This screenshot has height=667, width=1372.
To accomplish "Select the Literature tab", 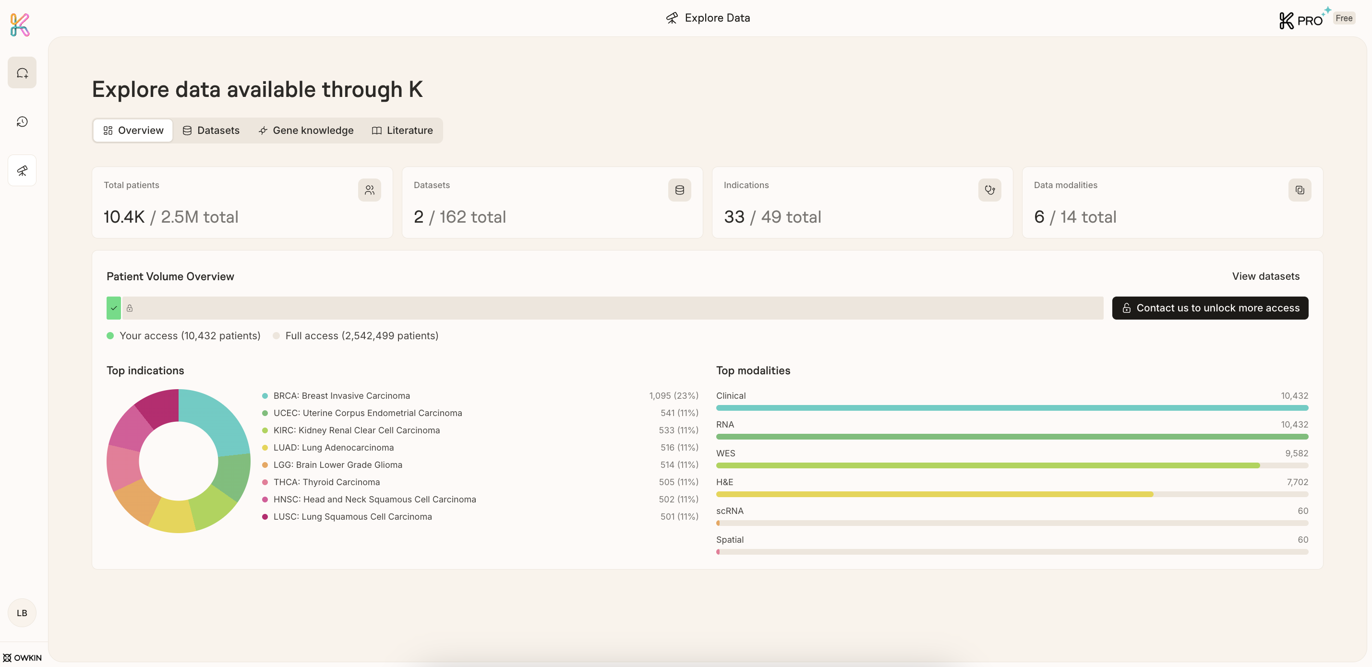I will 402,130.
